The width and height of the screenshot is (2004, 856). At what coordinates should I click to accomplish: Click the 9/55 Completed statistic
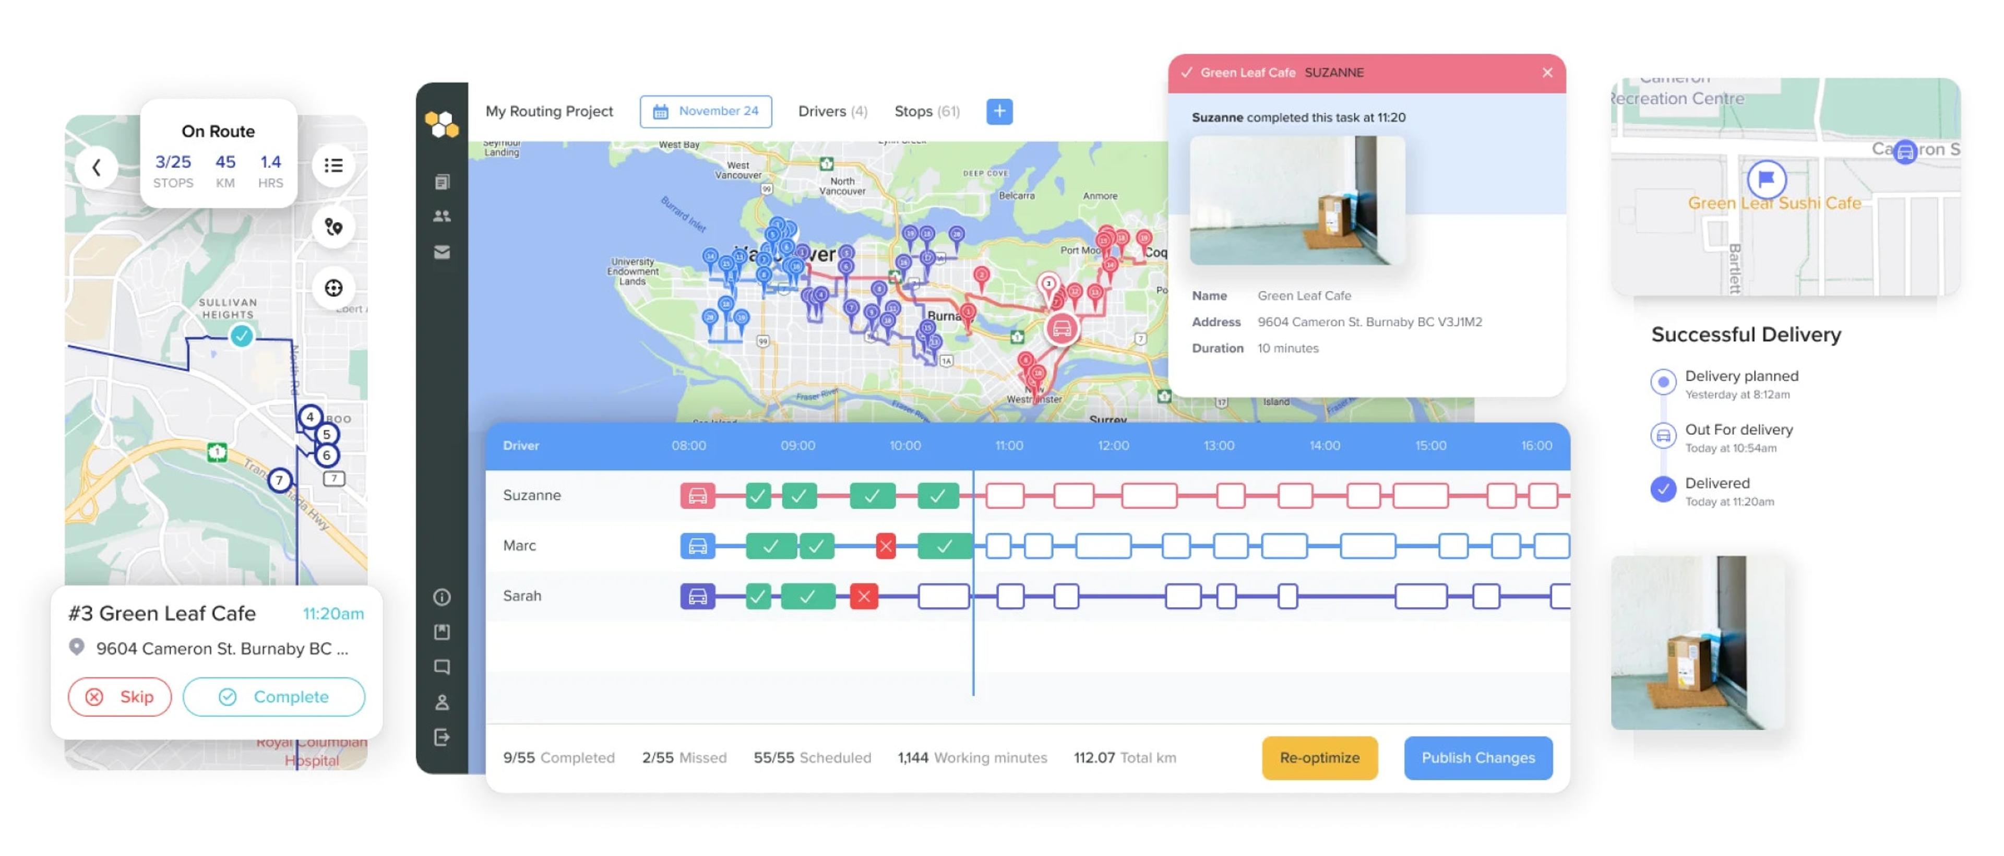pos(558,758)
